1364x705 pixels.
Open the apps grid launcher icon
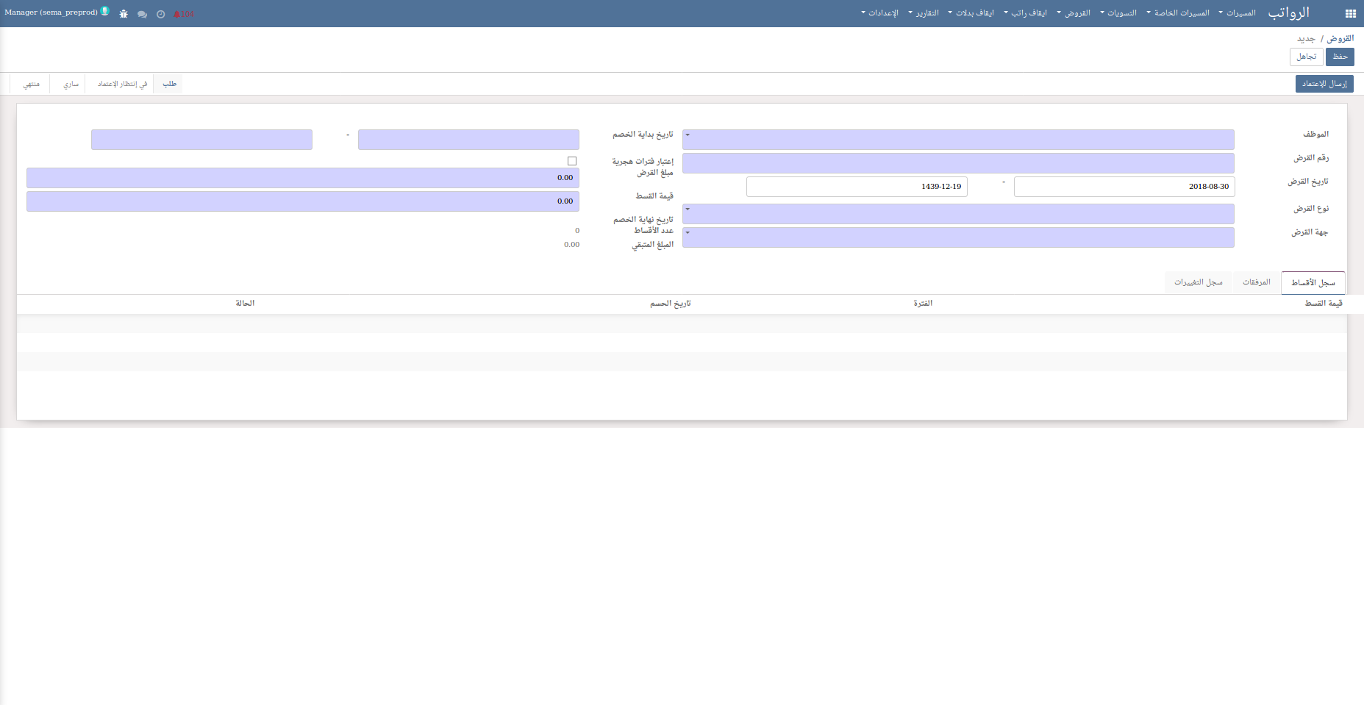coord(1350,13)
